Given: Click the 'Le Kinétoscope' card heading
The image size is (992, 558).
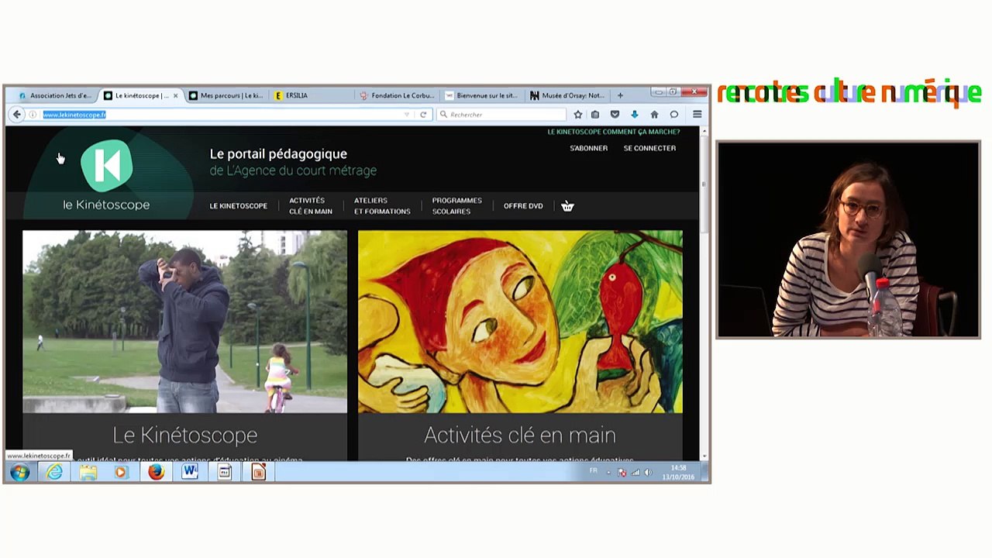Looking at the screenshot, I should point(184,436).
